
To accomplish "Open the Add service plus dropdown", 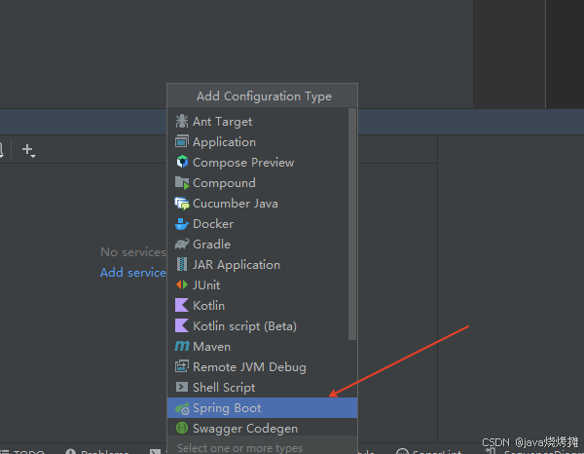I will (28, 150).
